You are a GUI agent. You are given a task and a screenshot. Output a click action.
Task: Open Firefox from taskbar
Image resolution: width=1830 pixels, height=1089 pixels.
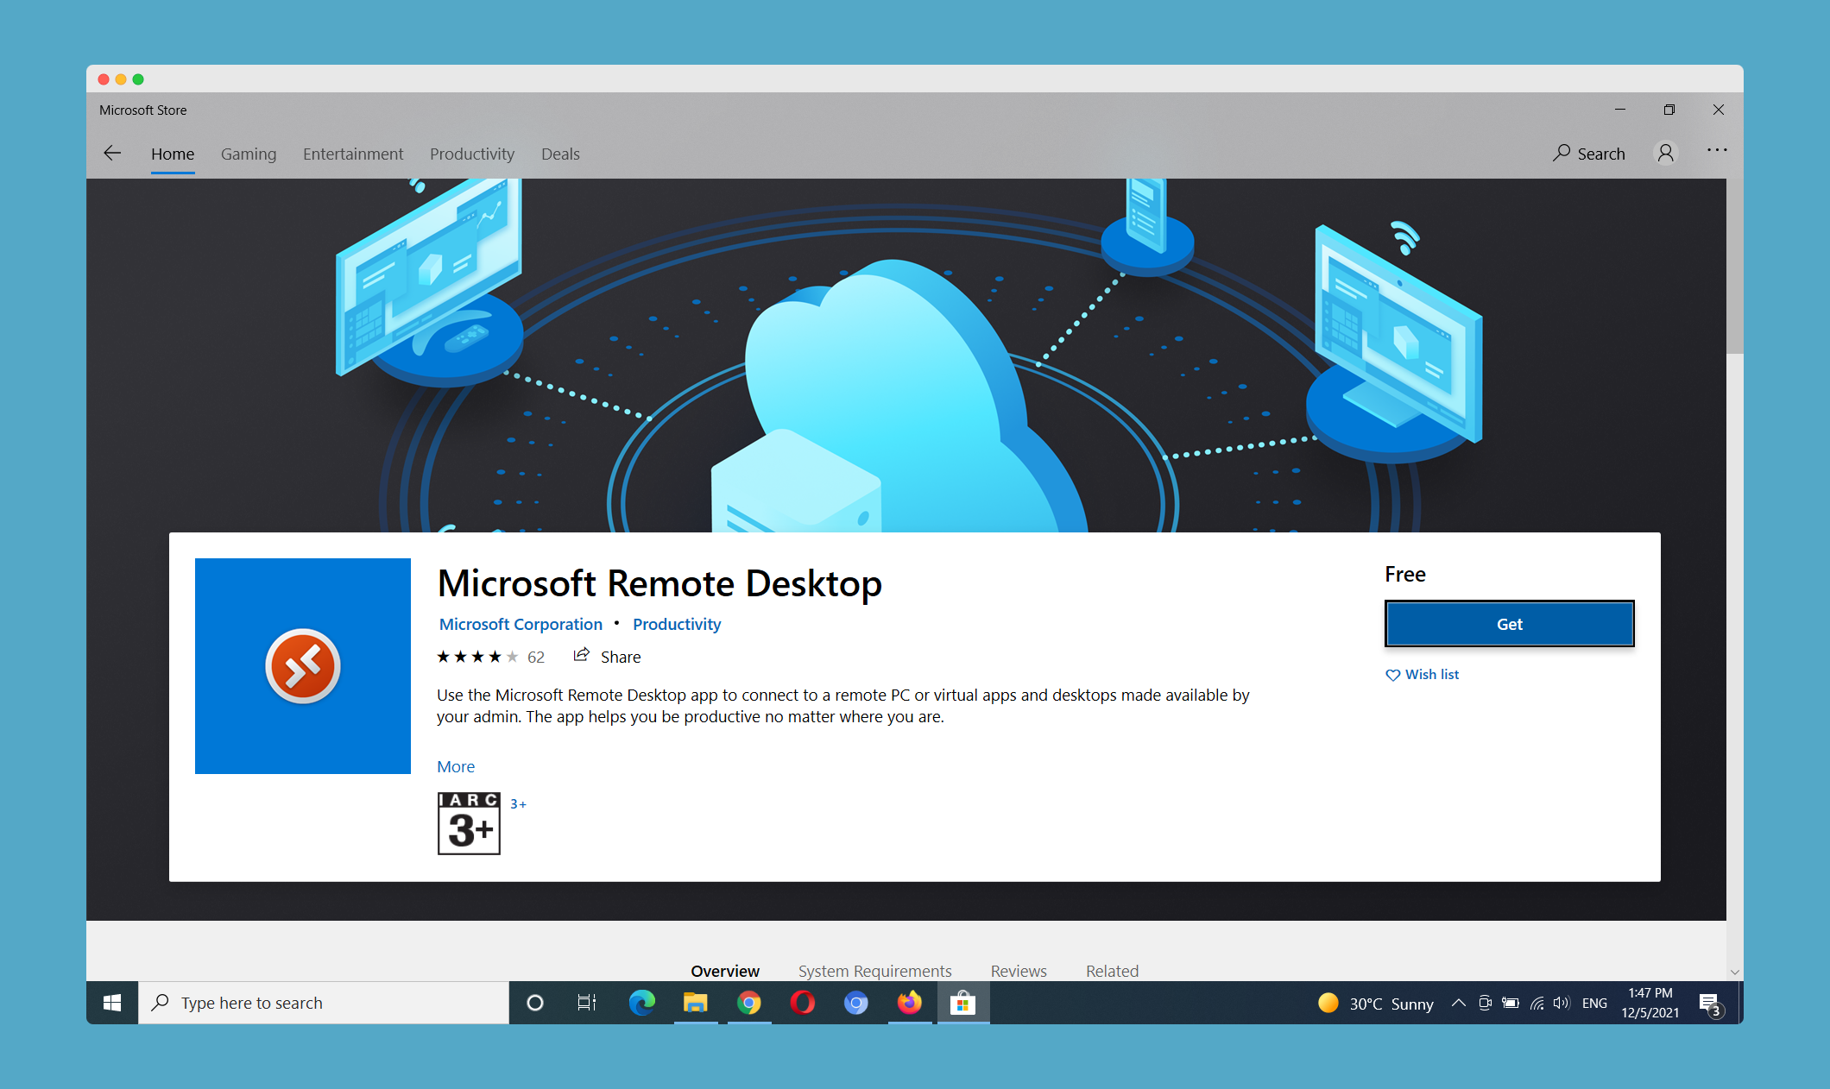pos(910,1003)
